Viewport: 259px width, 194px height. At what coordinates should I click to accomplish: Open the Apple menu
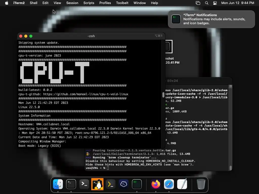[7, 3]
